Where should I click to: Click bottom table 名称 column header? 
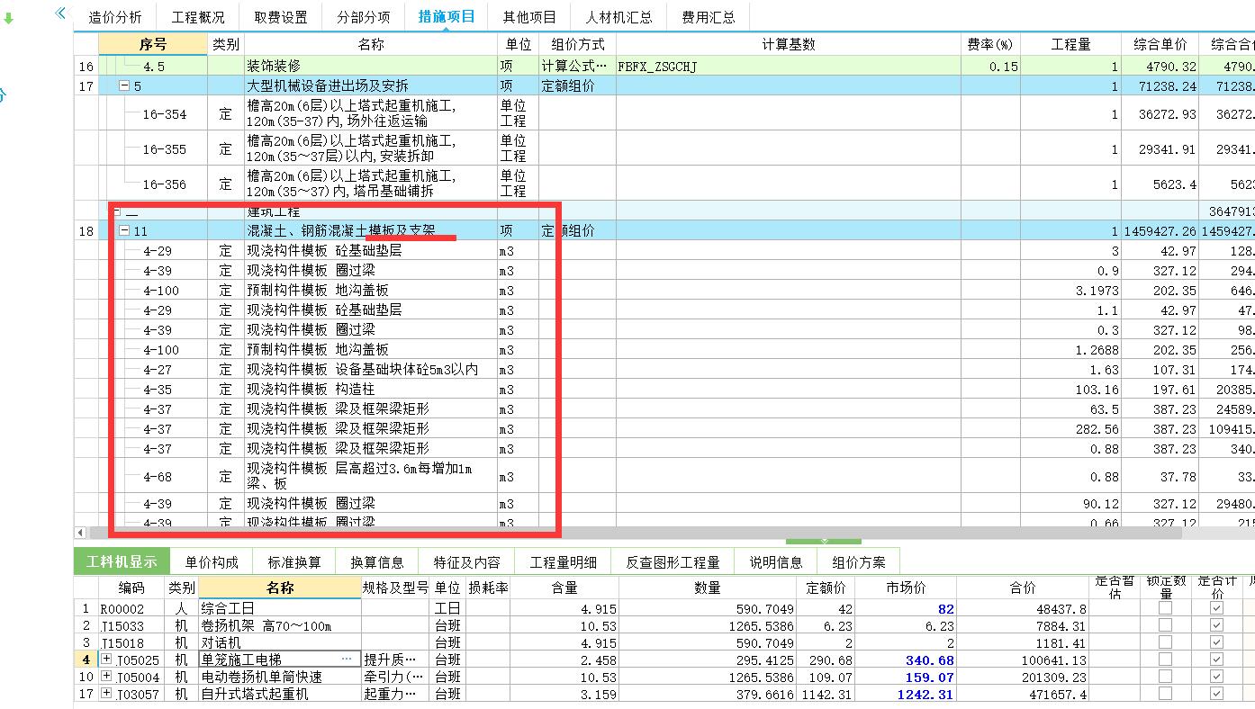280,588
